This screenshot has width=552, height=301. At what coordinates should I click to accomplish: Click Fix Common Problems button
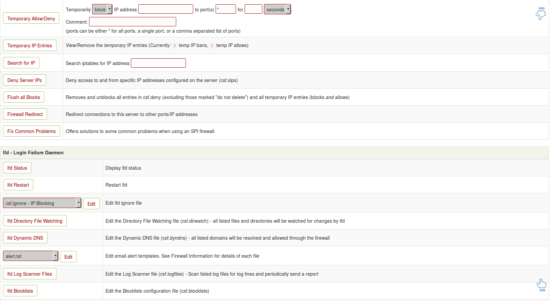(31, 131)
